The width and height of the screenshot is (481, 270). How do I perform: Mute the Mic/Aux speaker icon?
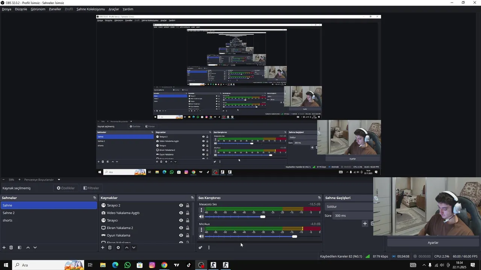coord(201,236)
